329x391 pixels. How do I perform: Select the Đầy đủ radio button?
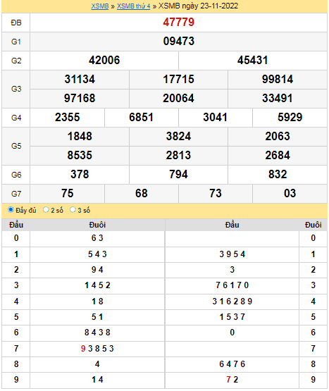tap(11, 210)
